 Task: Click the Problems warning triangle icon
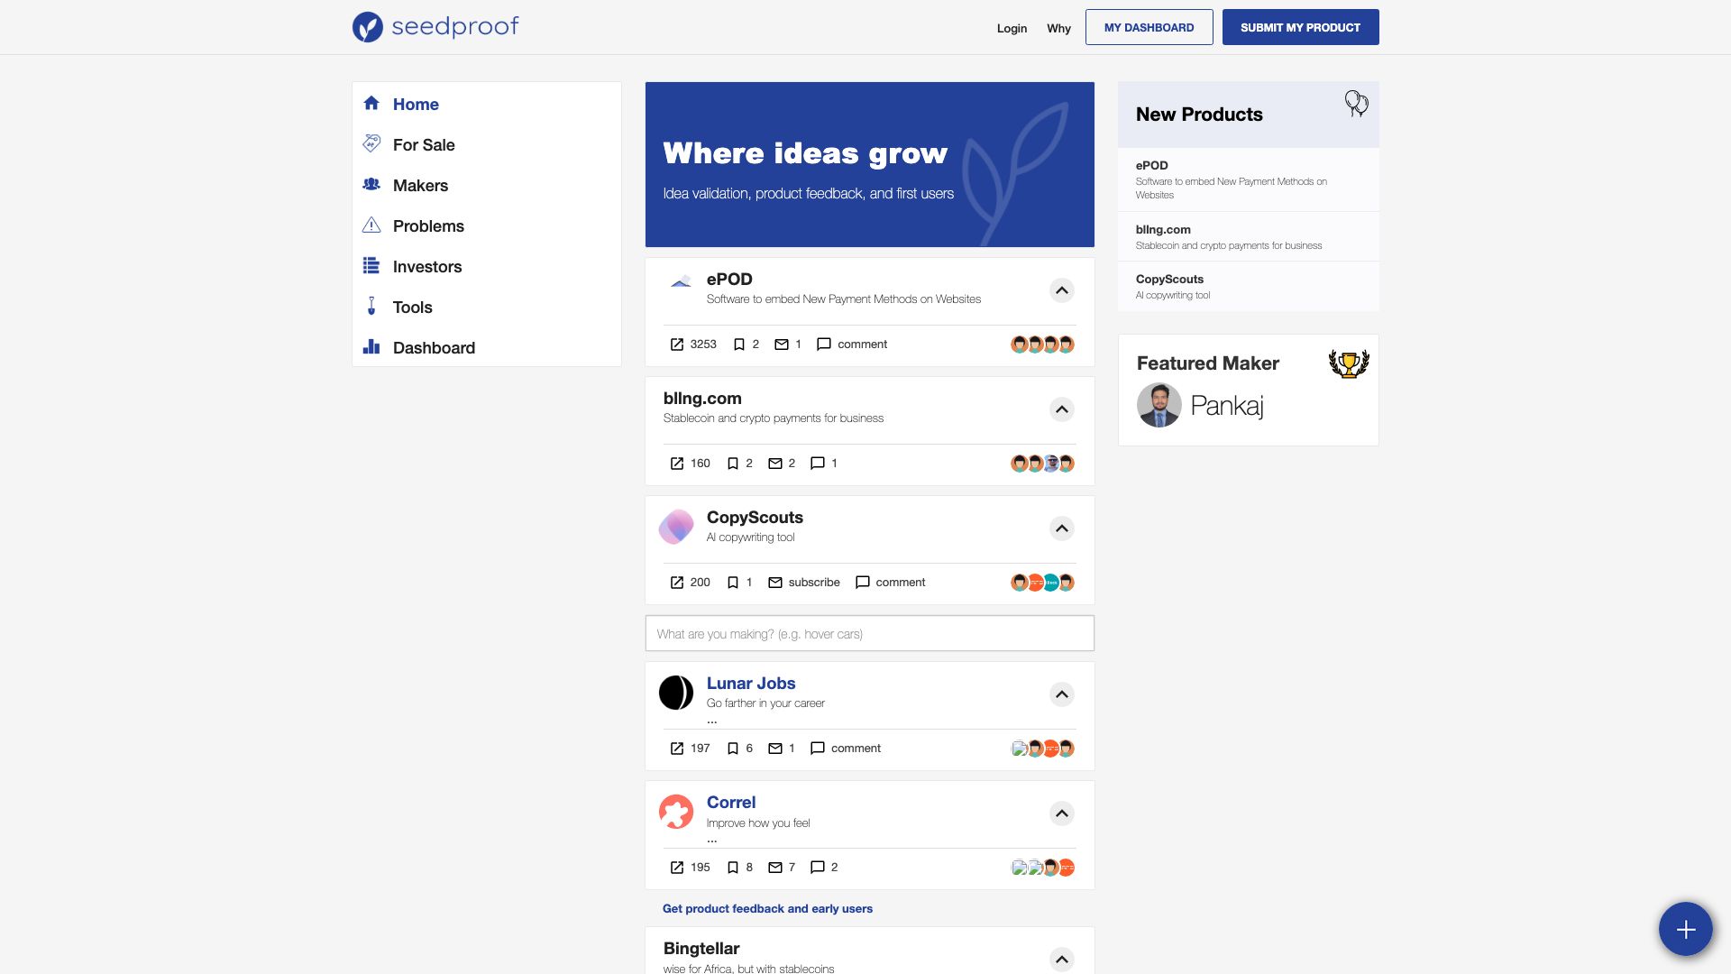371,225
